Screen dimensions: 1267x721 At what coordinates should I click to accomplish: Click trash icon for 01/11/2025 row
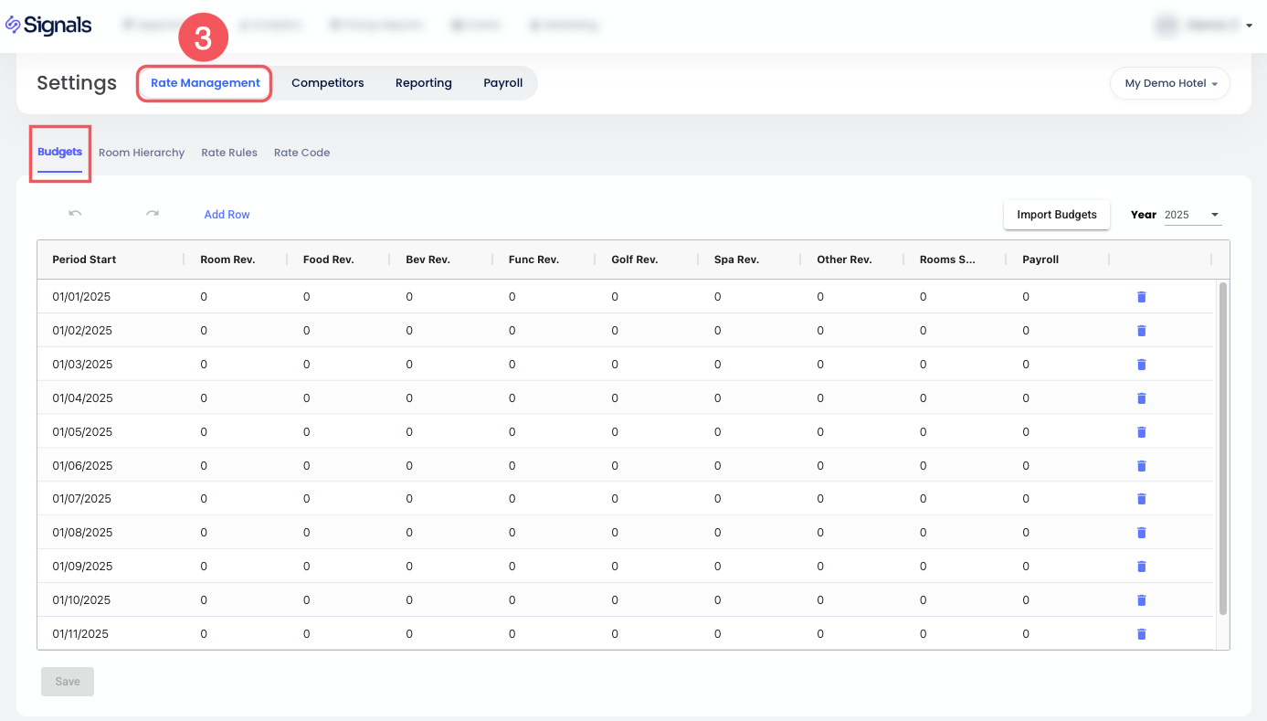point(1141,634)
